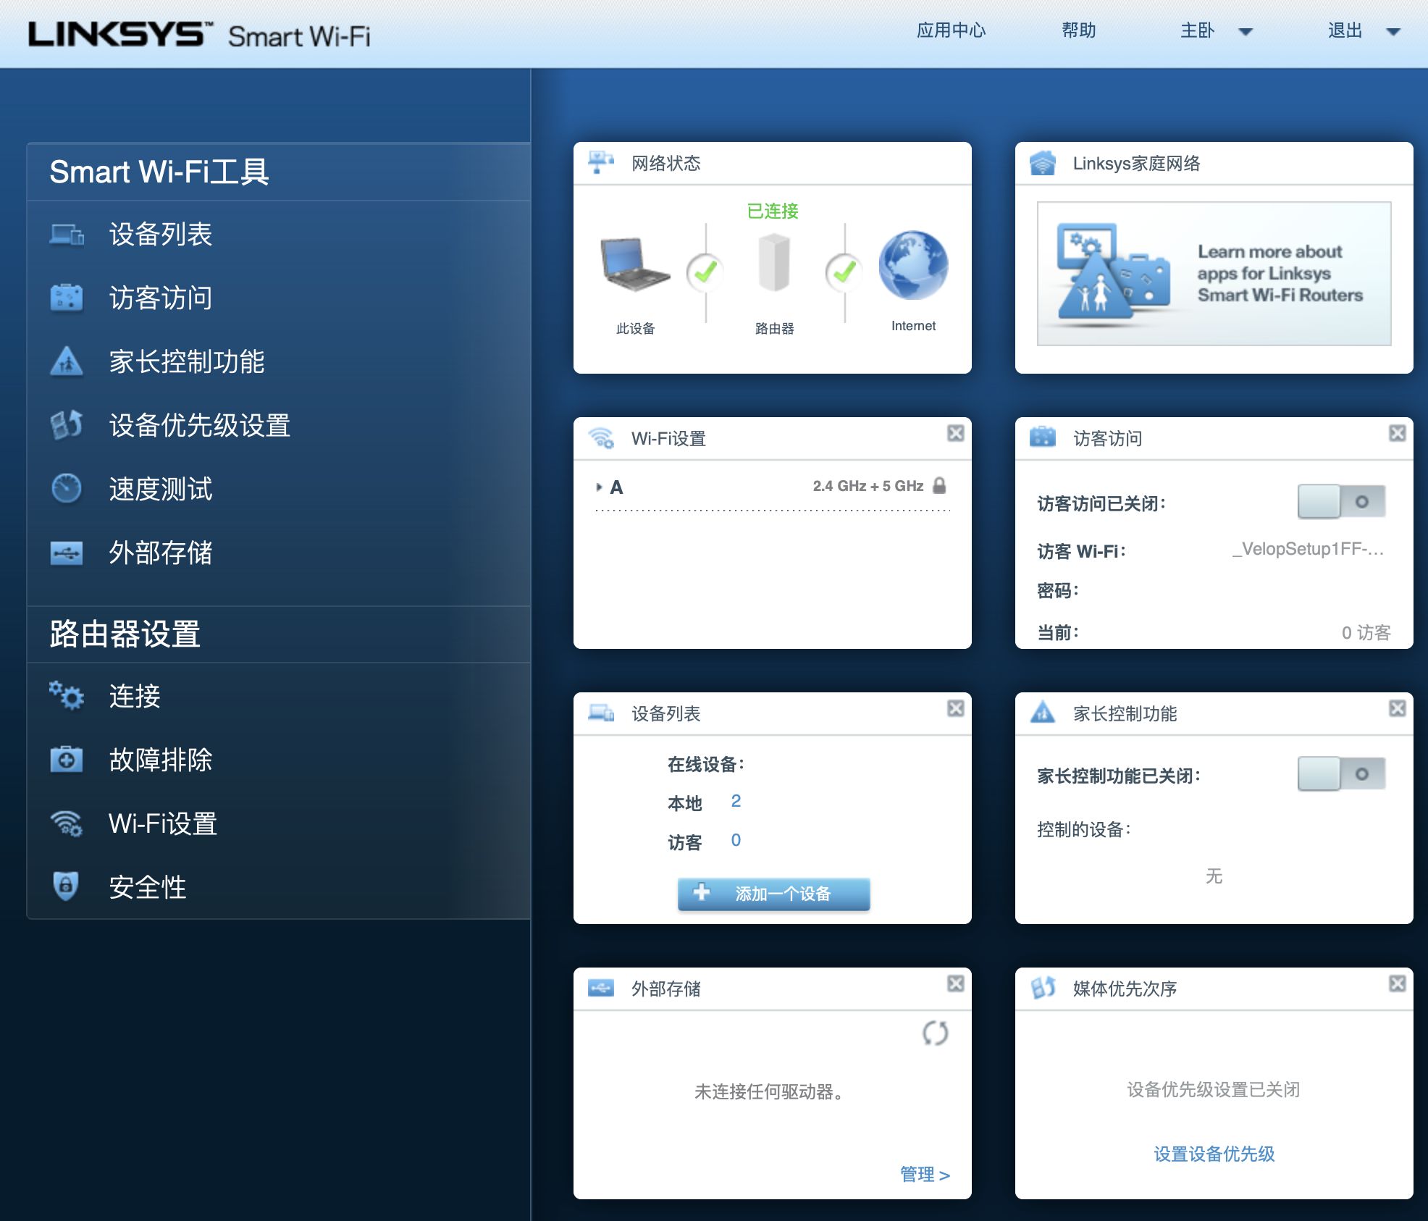Viewport: 1428px width, 1221px height.
Task: Click the router 路由器 icon in network status
Action: 774,262
